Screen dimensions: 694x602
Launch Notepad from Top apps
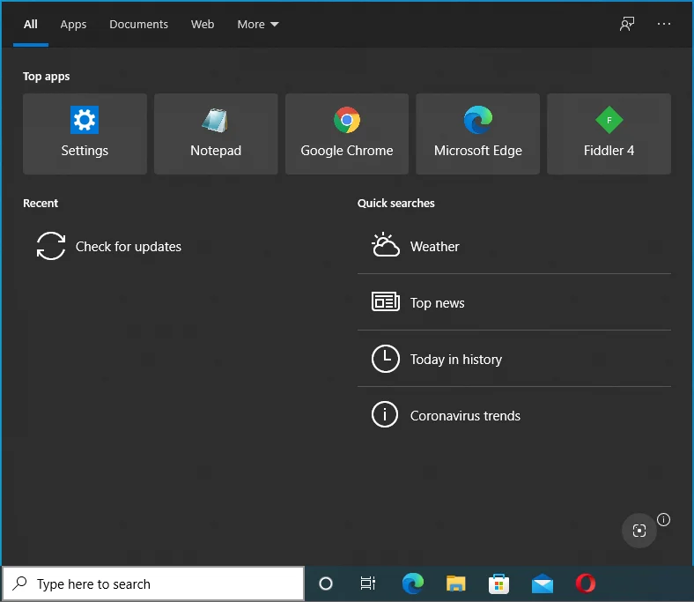pos(216,134)
